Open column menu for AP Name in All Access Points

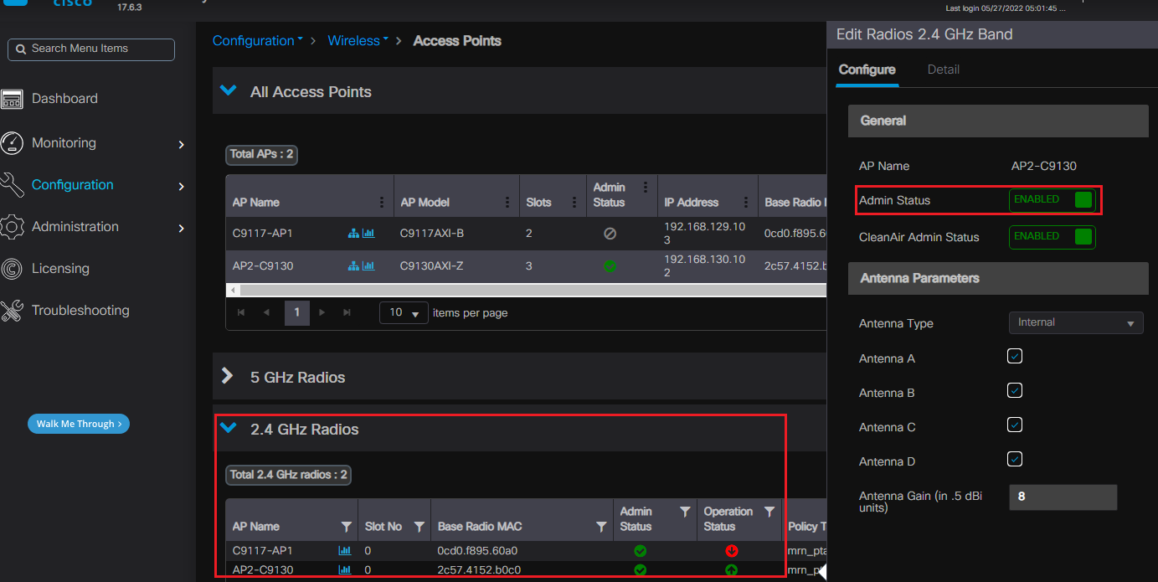coord(382,202)
